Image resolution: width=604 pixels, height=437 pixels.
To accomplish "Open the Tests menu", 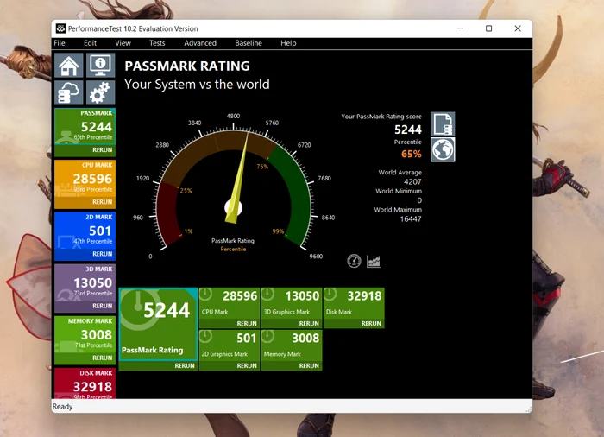I will pyautogui.click(x=157, y=43).
